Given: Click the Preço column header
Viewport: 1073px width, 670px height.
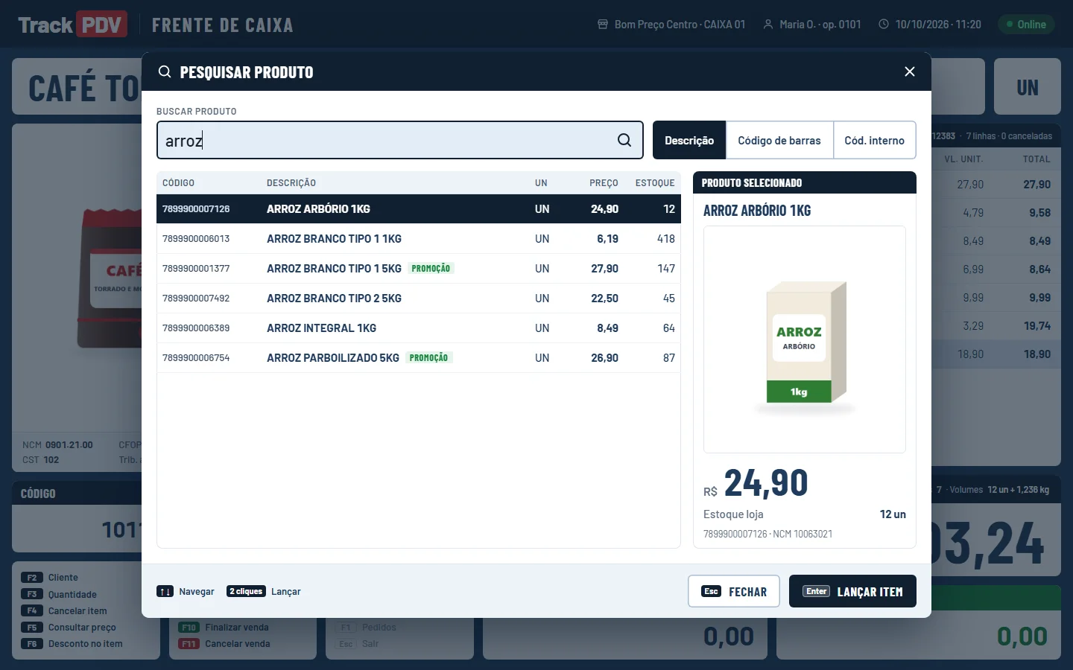Looking at the screenshot, I should coord(604,183).
